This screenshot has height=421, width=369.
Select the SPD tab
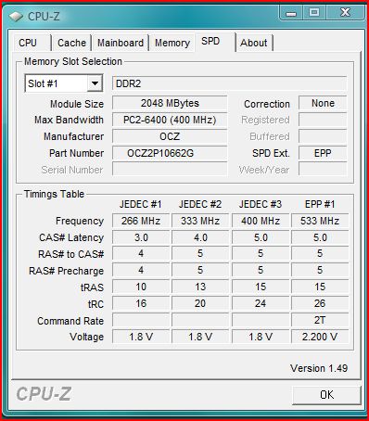click(215, 42)
